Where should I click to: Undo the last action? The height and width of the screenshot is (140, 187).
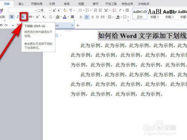(x=1, y=25)
